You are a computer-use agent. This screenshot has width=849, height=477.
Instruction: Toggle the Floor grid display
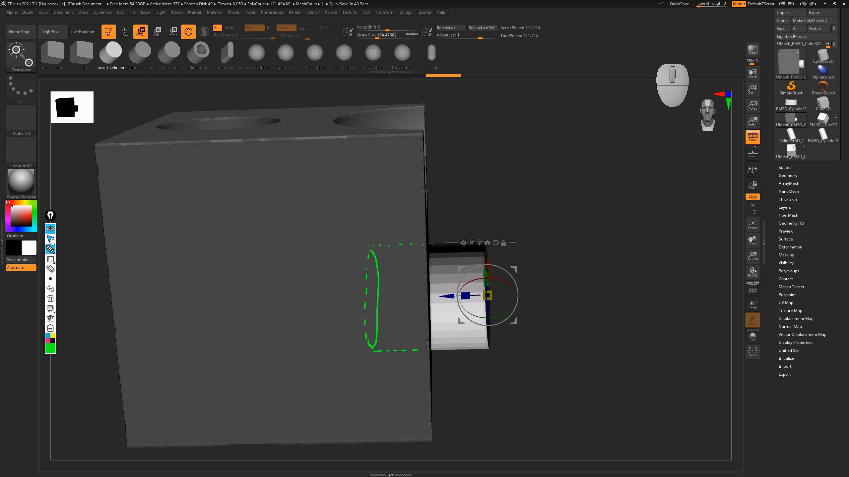pos(752,153)
